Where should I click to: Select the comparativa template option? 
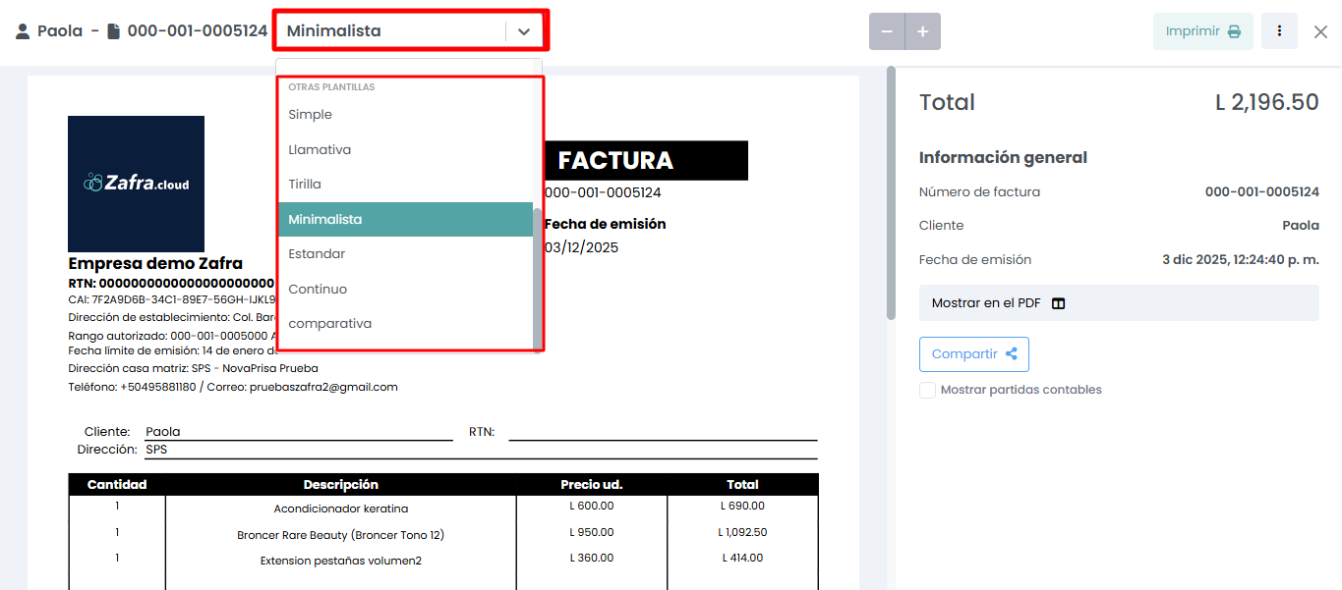406,324
